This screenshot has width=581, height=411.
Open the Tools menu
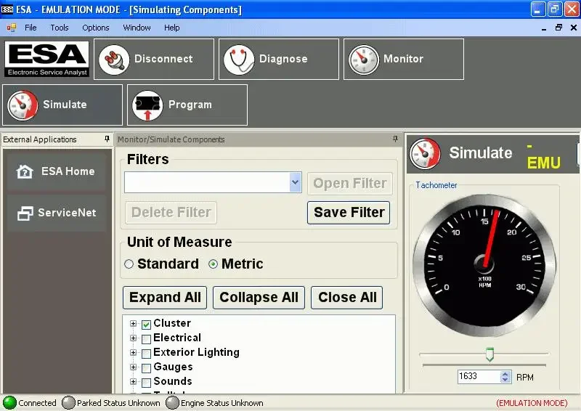pyautogui.click(x=60, y=28)
